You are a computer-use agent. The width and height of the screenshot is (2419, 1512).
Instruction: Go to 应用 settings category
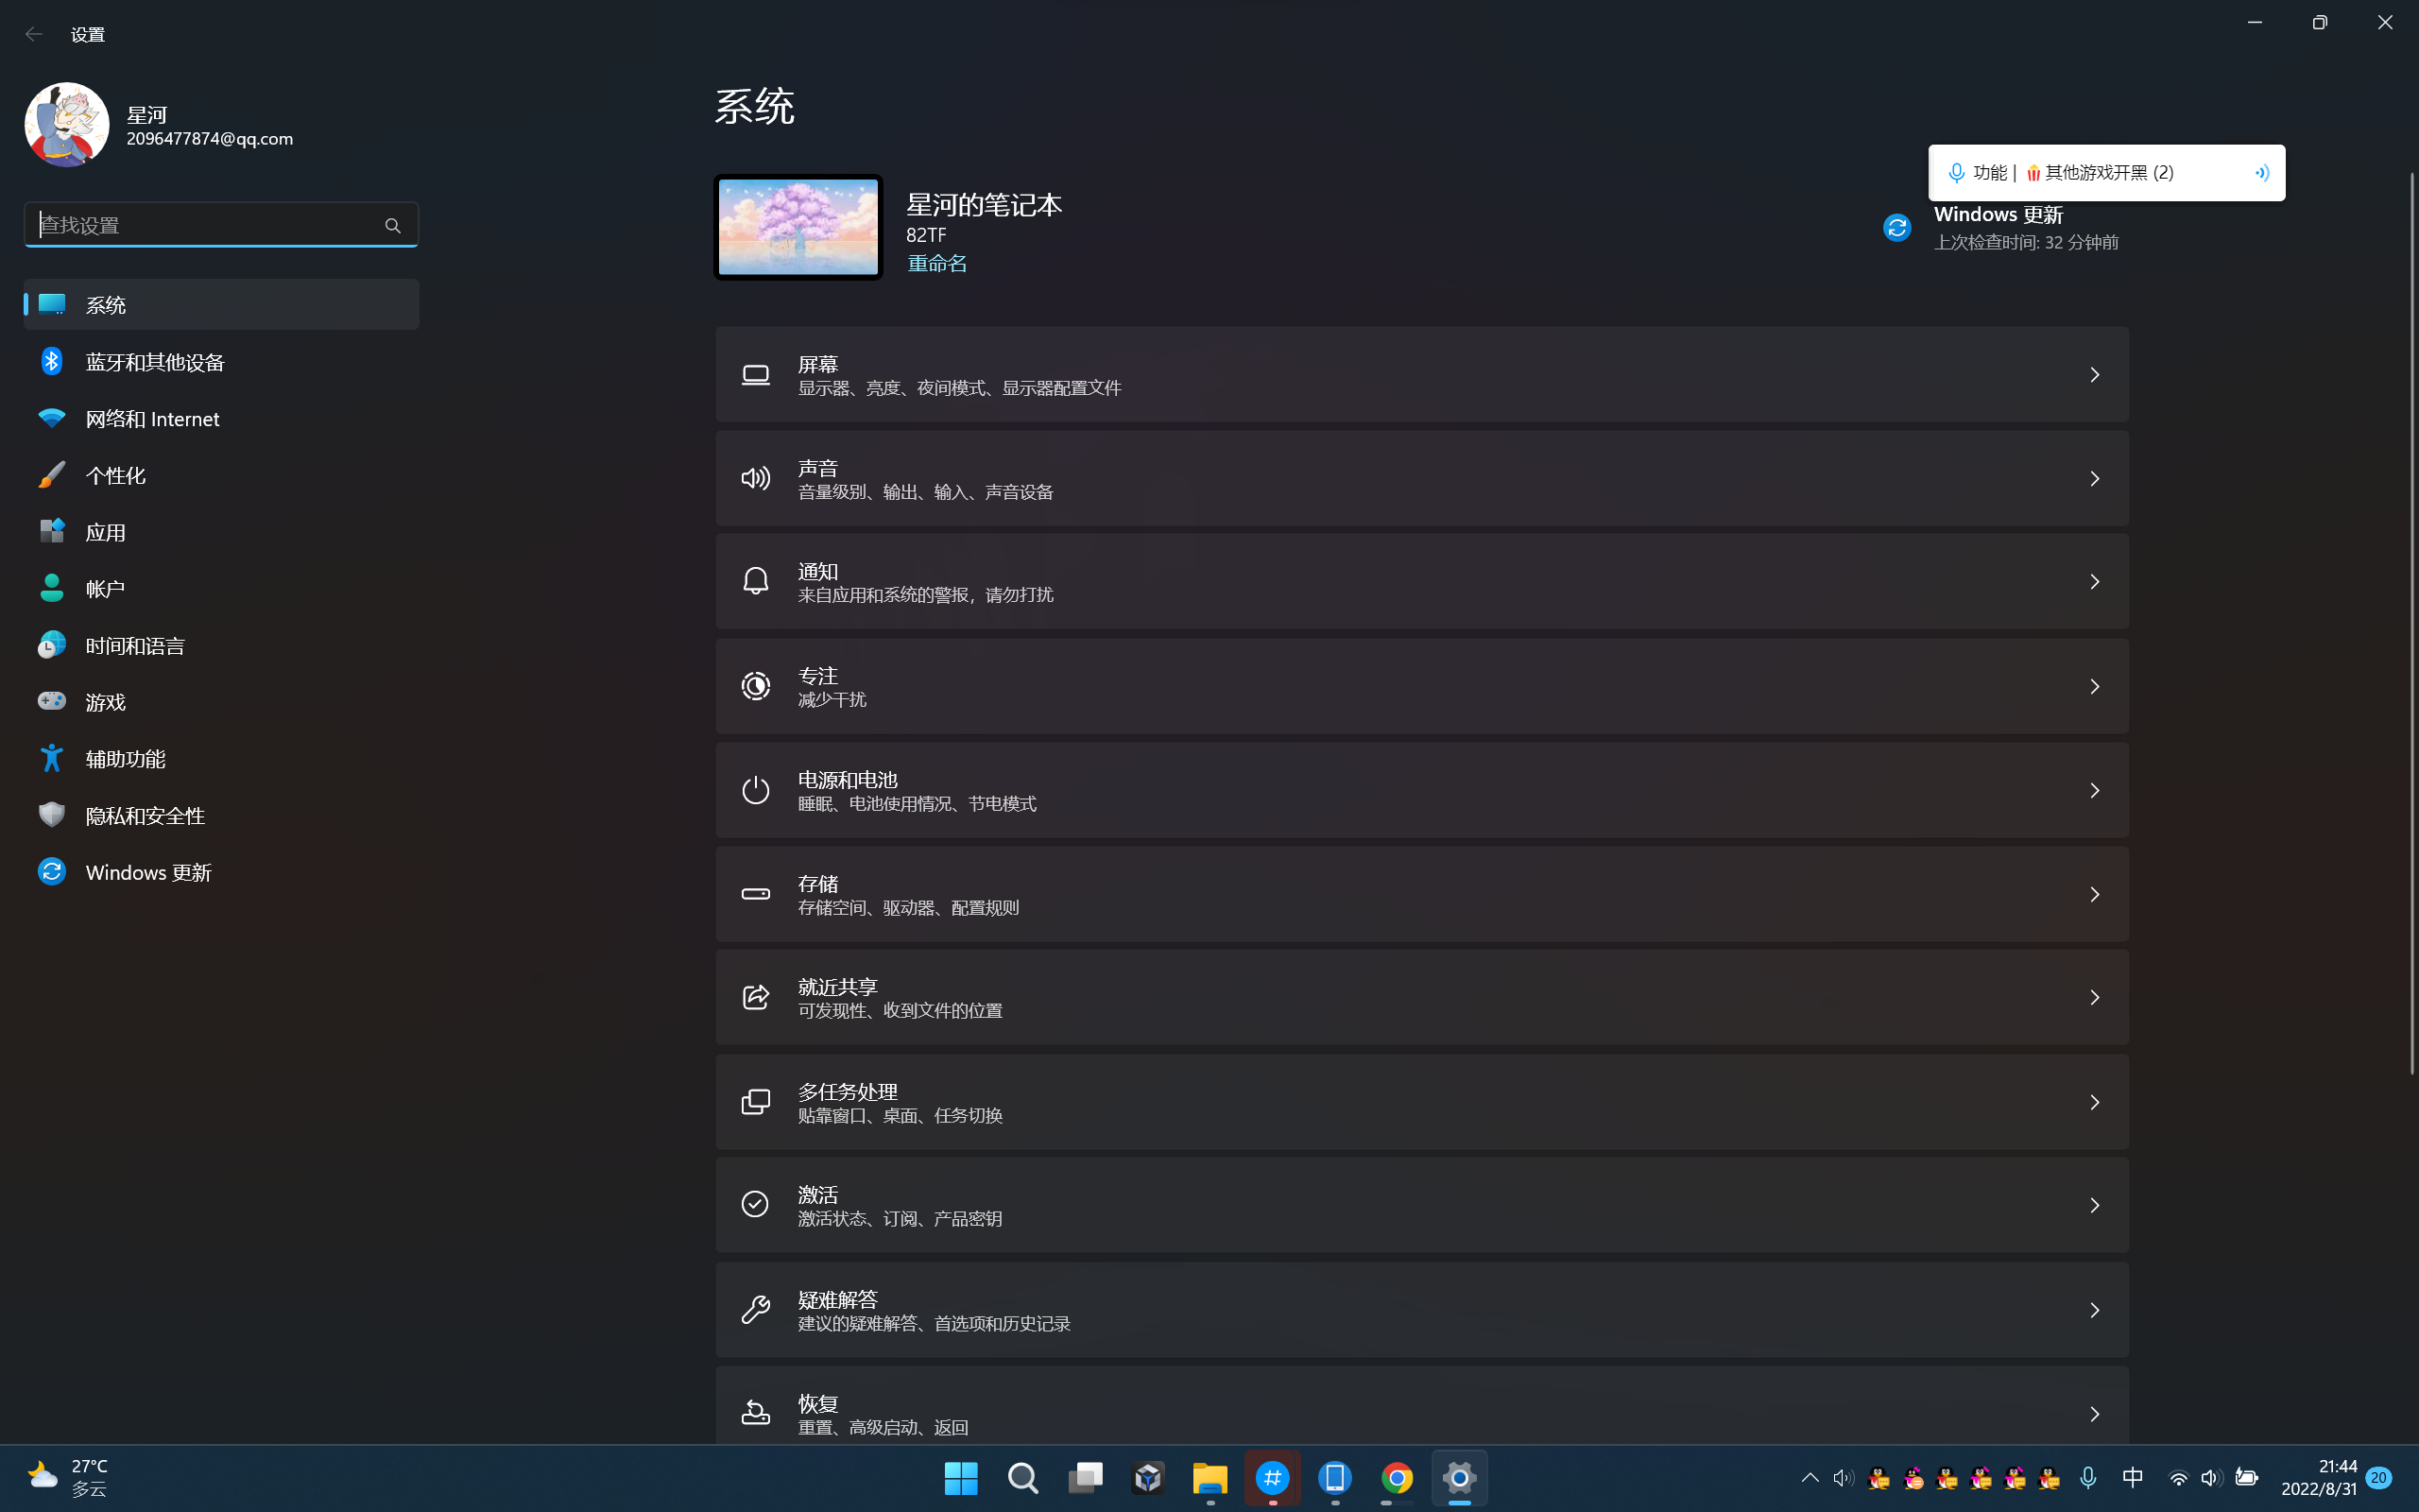(222, 532)
